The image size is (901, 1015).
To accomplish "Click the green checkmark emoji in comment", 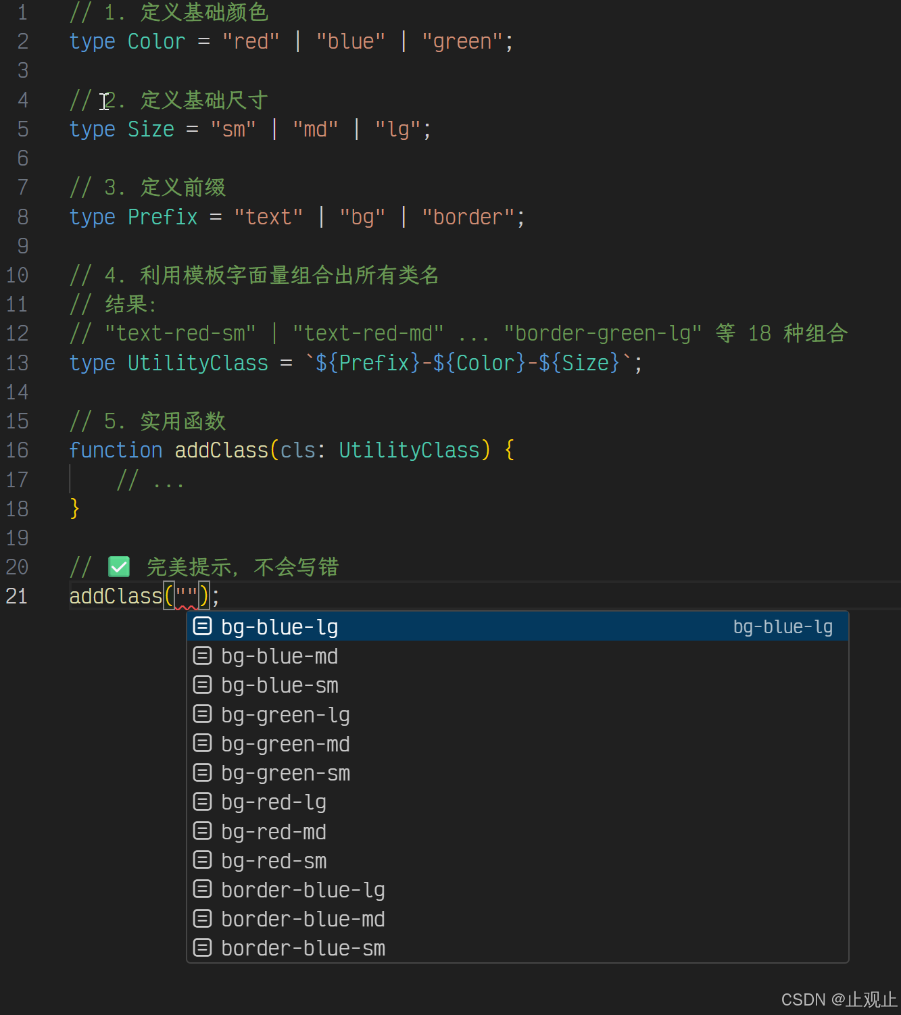I will coord(119,566).
